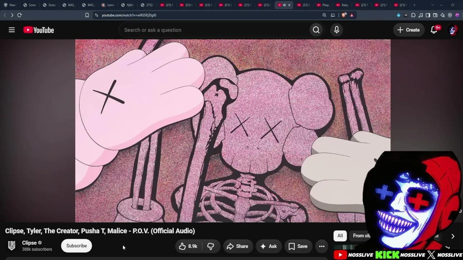The image size is (463, 260).
Task: Share the P.O.V. video
Action: [x=237, y=246]
